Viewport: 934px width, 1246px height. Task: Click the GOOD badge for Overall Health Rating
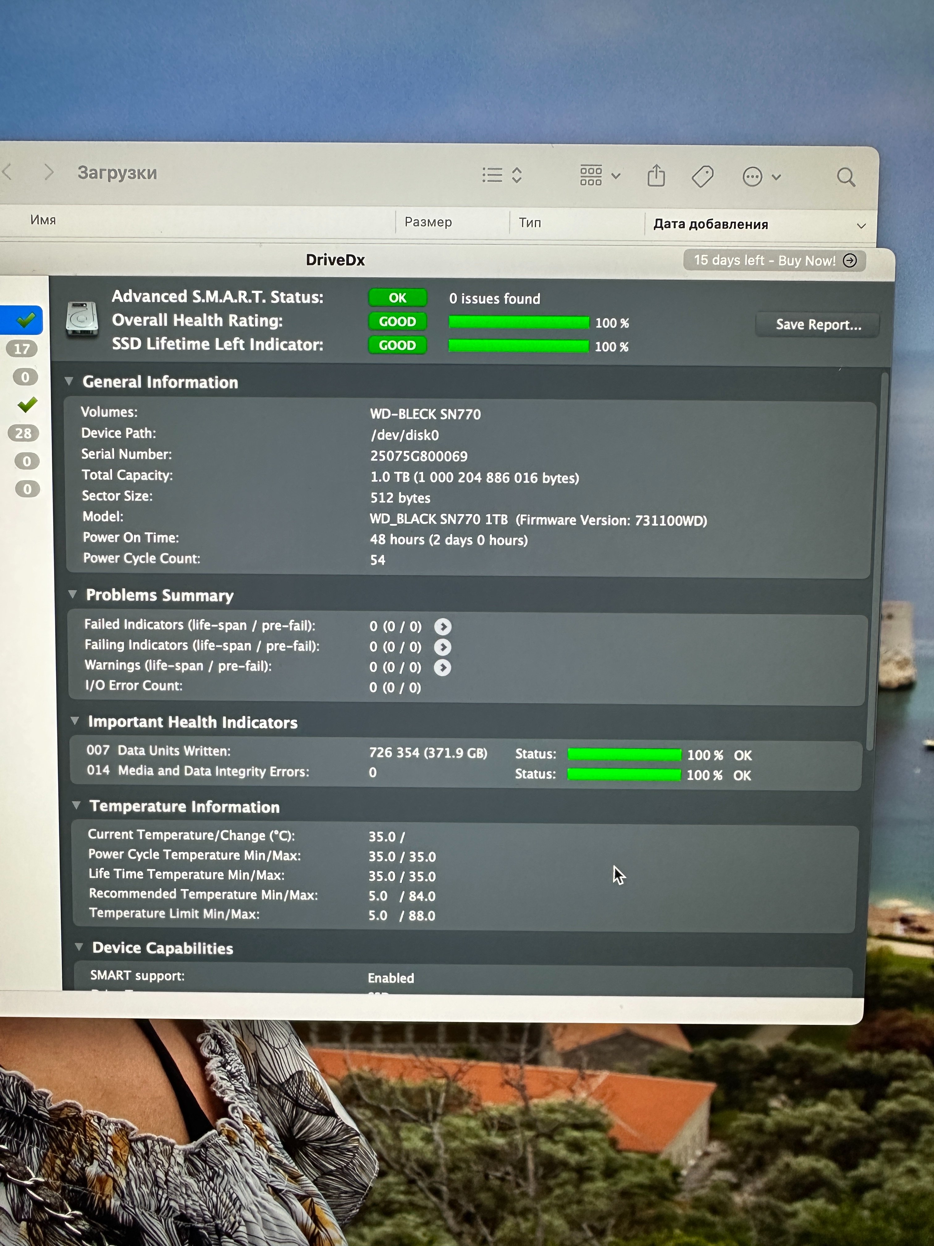(x=398, y=322)
